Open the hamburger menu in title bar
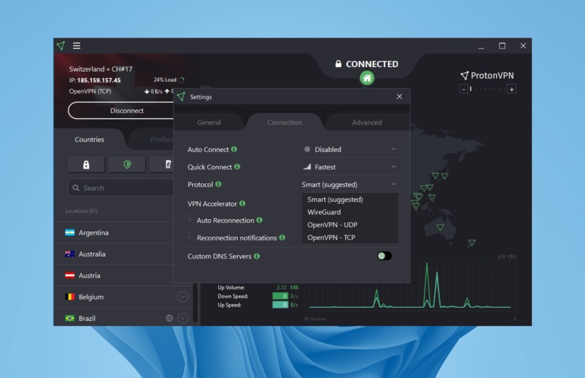The height and width of the screenshot is (378, 585). coord(77,46)
